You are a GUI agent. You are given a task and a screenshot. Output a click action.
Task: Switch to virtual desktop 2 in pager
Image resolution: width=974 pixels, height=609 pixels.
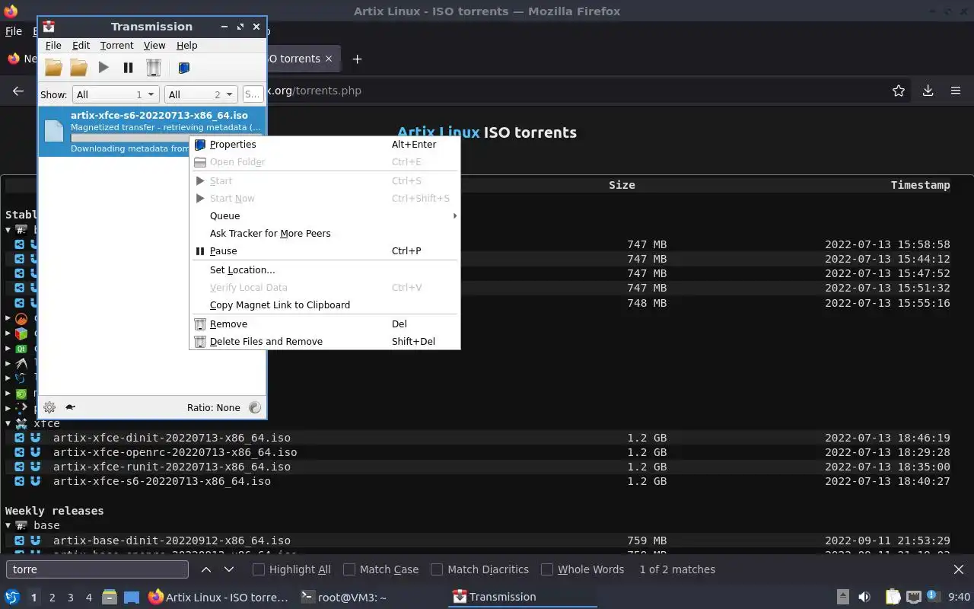click(x=52, y=598)
